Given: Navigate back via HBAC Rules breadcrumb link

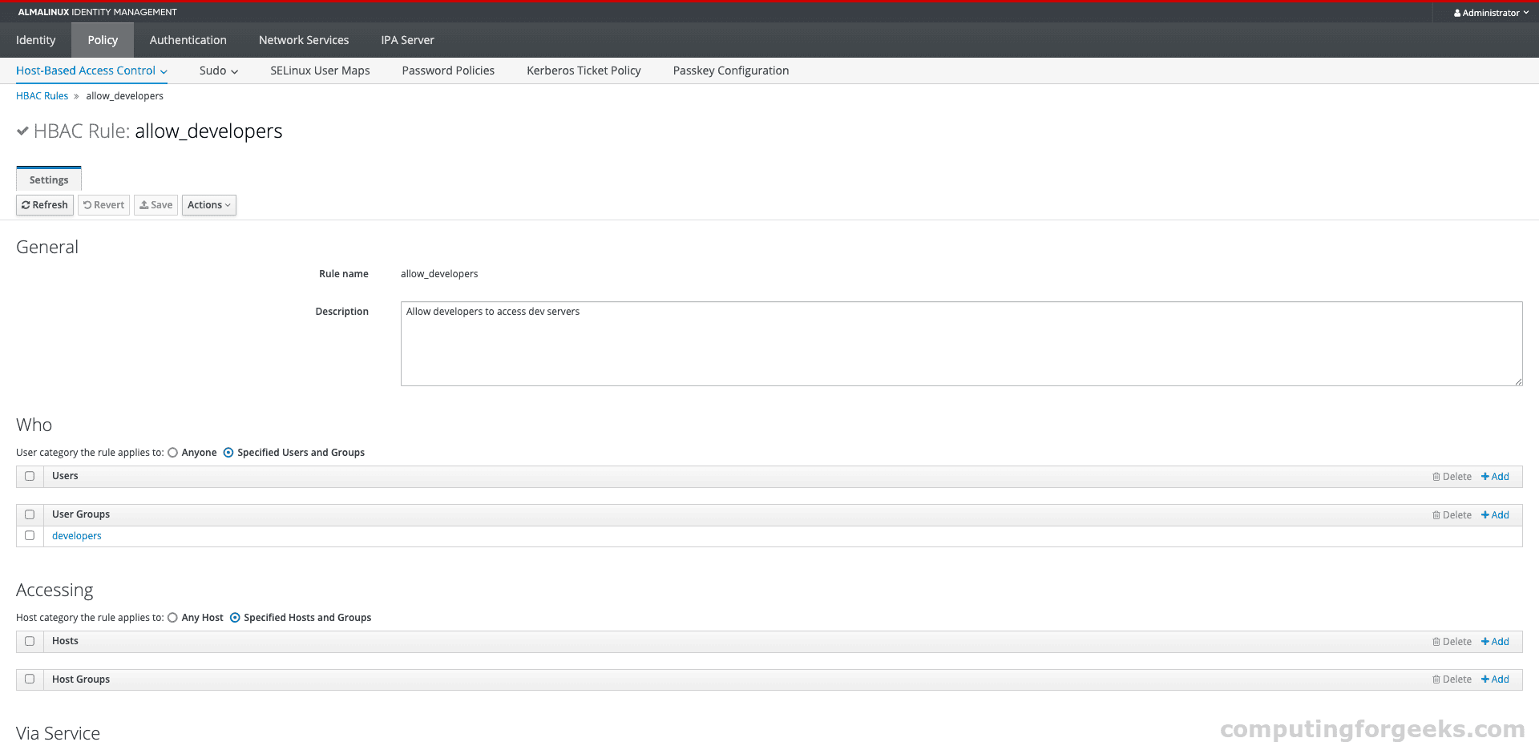Looking at the screenshot, I should pyautogui.click(x=42, y=95).
